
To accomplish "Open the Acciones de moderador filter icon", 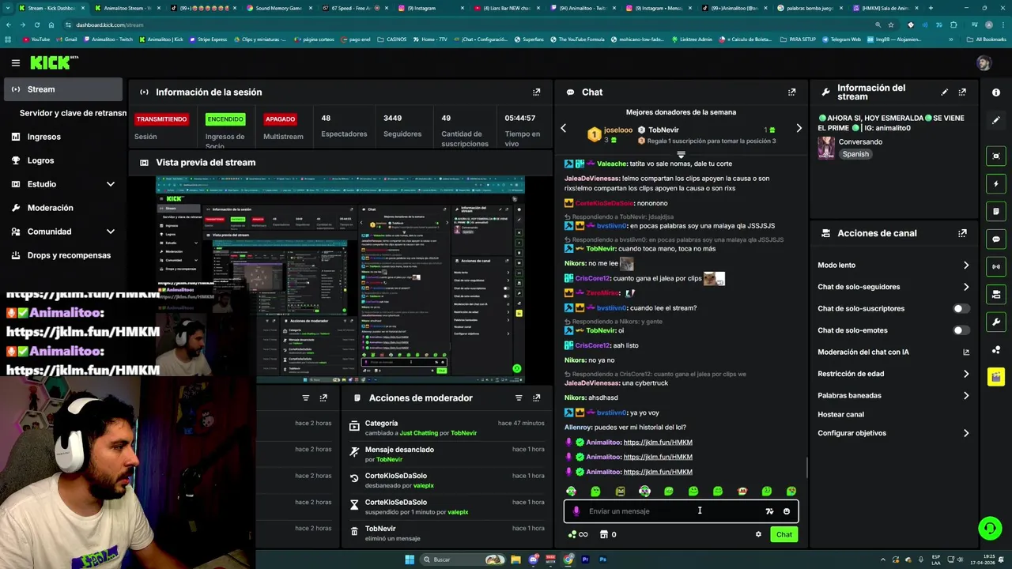I will [x=519, y=398].
